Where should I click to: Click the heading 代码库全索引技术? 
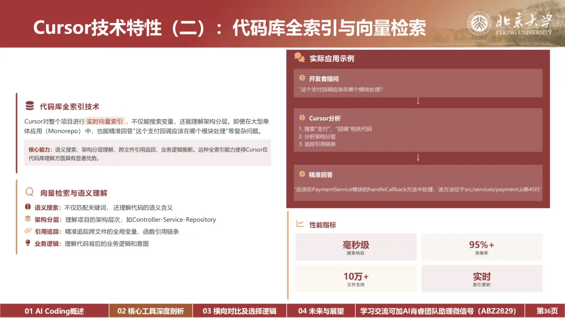coord(70,107)
